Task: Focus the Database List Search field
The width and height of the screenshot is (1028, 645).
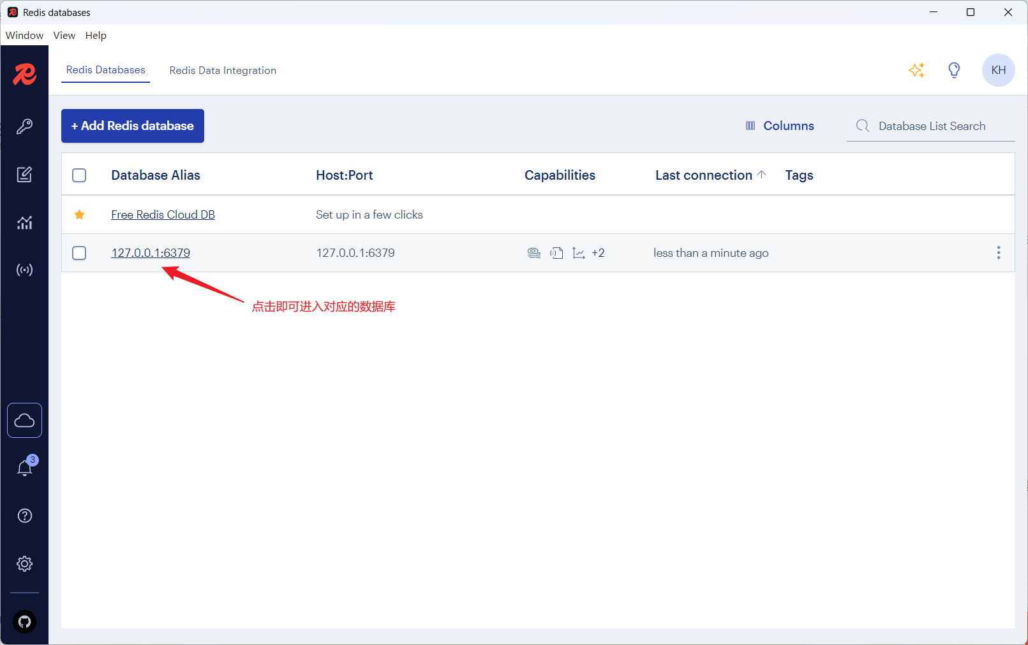Action: click(931, 126)
